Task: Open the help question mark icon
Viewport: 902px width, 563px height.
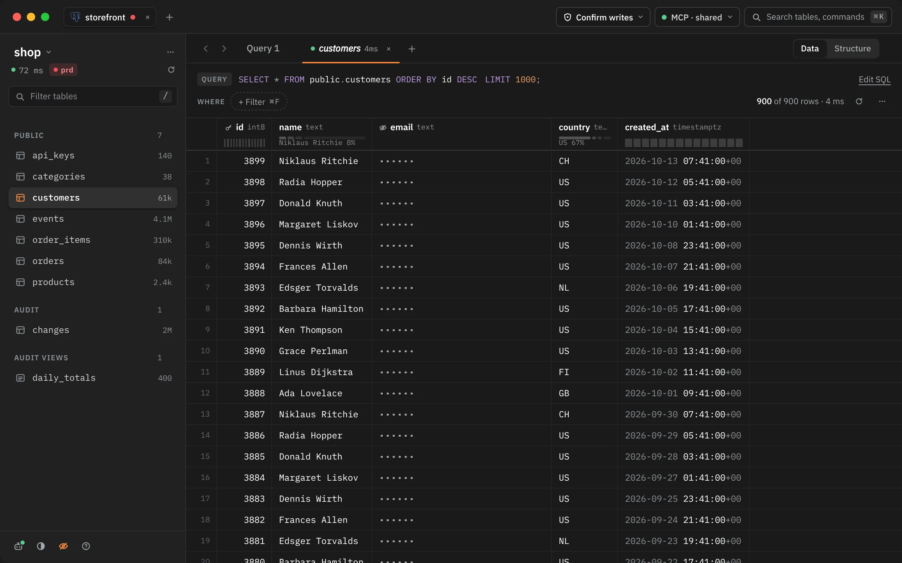Action: 86,546
